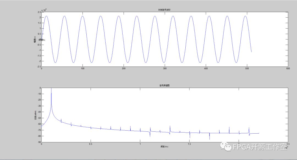Click the -2.5 tick label on amplitude axis
This screenshot has height=160, width=297.
39,67
